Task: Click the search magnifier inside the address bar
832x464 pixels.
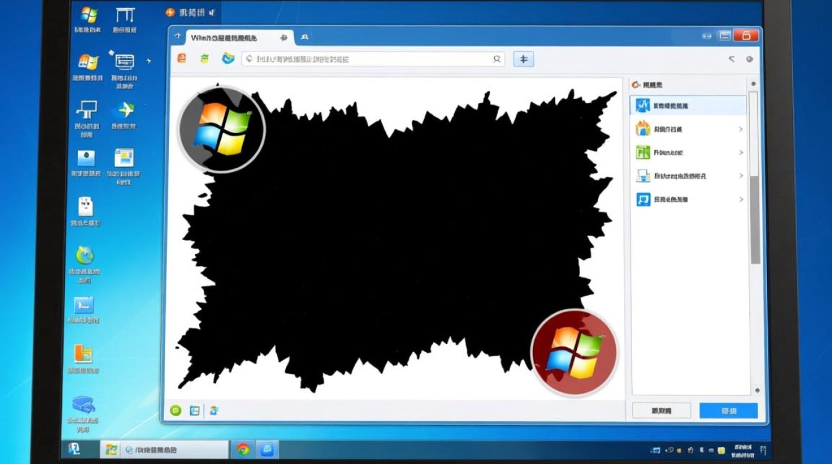Action: pyautogui.click(x=497, y=59)
